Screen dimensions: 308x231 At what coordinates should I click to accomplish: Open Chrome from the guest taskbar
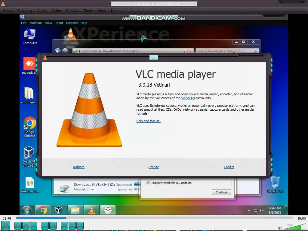[x=43, y=210]
